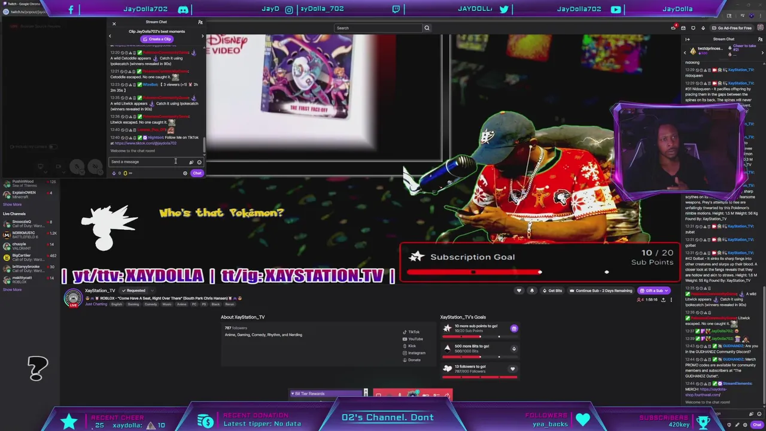Open the tiktok.com/@jaydolla702 chat link

(145, 143)
